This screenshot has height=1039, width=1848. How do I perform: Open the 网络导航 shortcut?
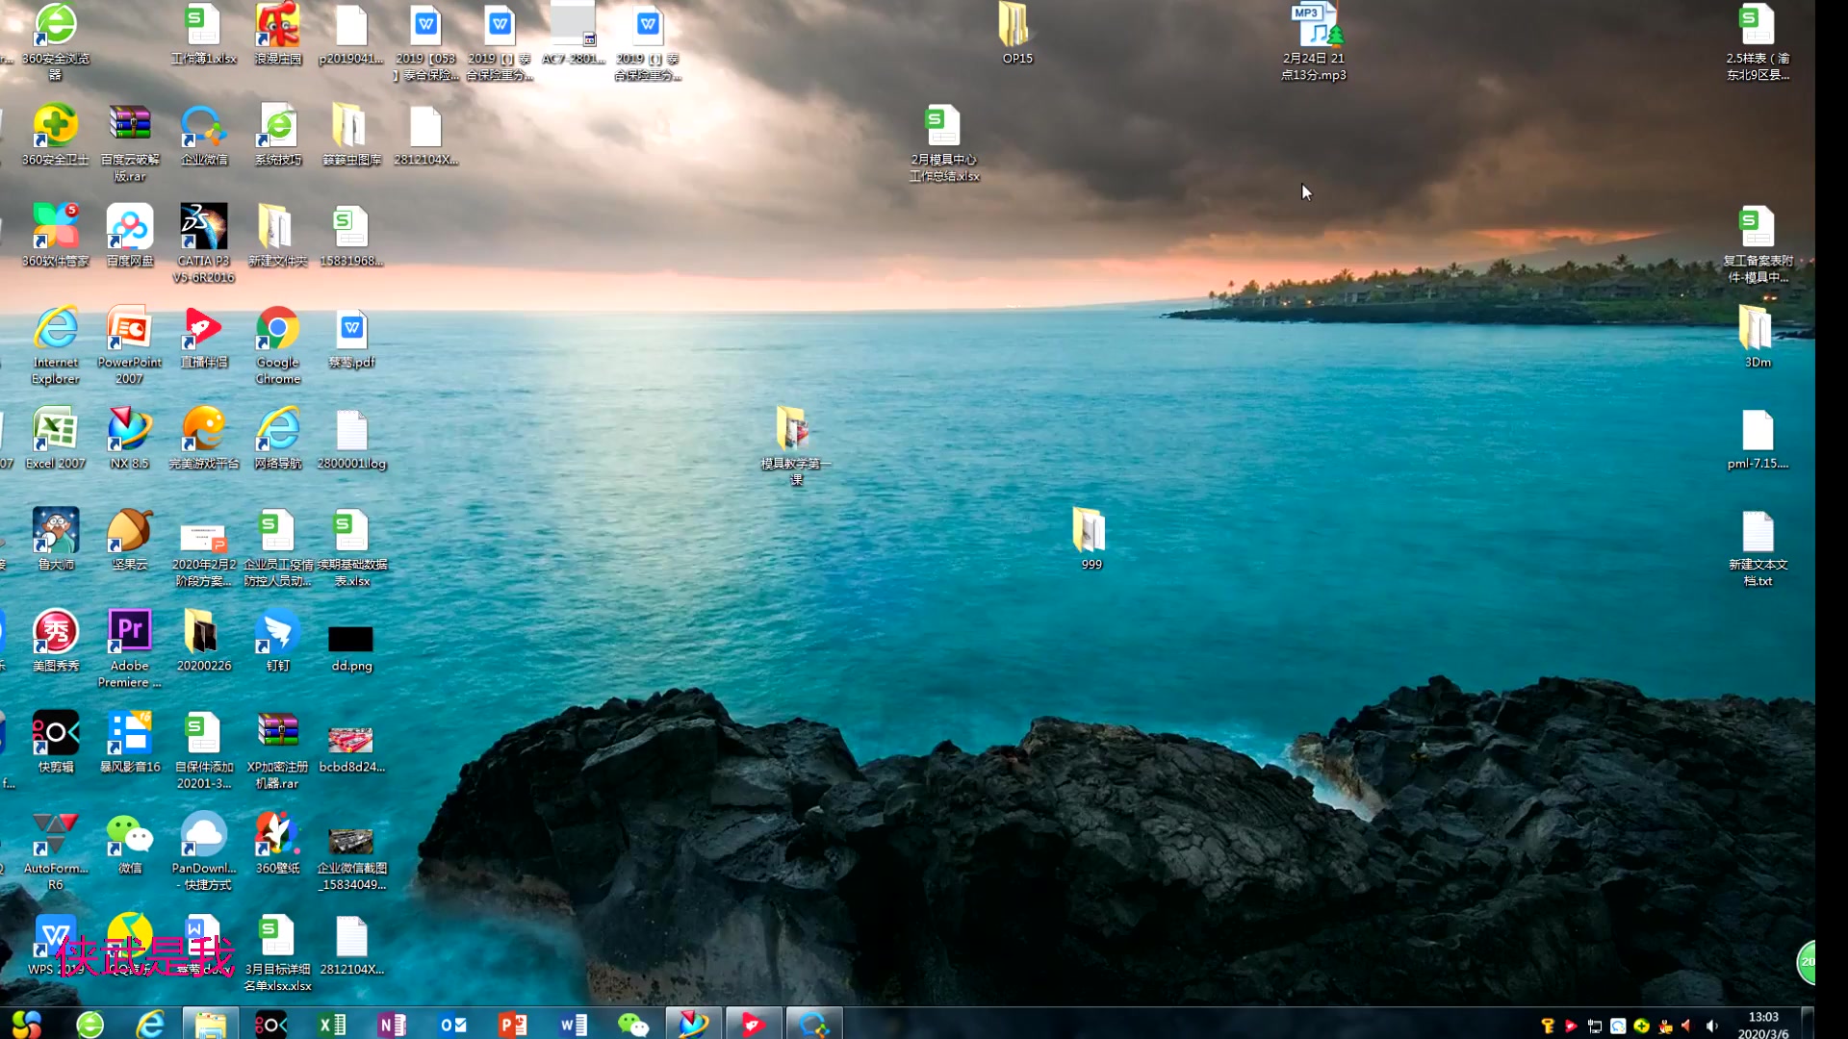click(x=278, y=439)
